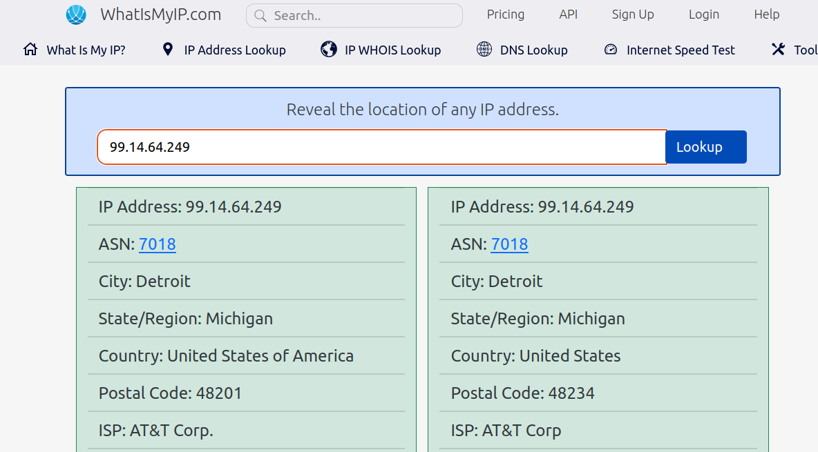Open the WhatIsMyIP.com home link

coord(161,14)
